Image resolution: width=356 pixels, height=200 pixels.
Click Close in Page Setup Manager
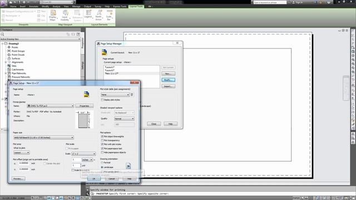tap(154, 124)
